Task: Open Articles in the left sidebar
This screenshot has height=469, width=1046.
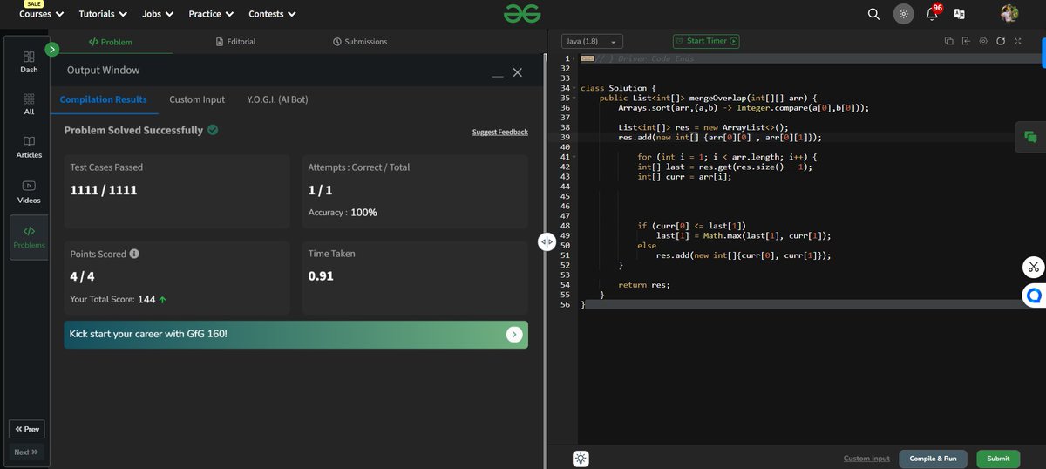Action: pos(29,147)
